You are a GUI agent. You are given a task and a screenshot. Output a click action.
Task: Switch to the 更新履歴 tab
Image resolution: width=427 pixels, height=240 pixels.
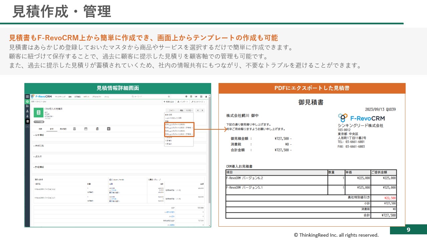[63, 129]
